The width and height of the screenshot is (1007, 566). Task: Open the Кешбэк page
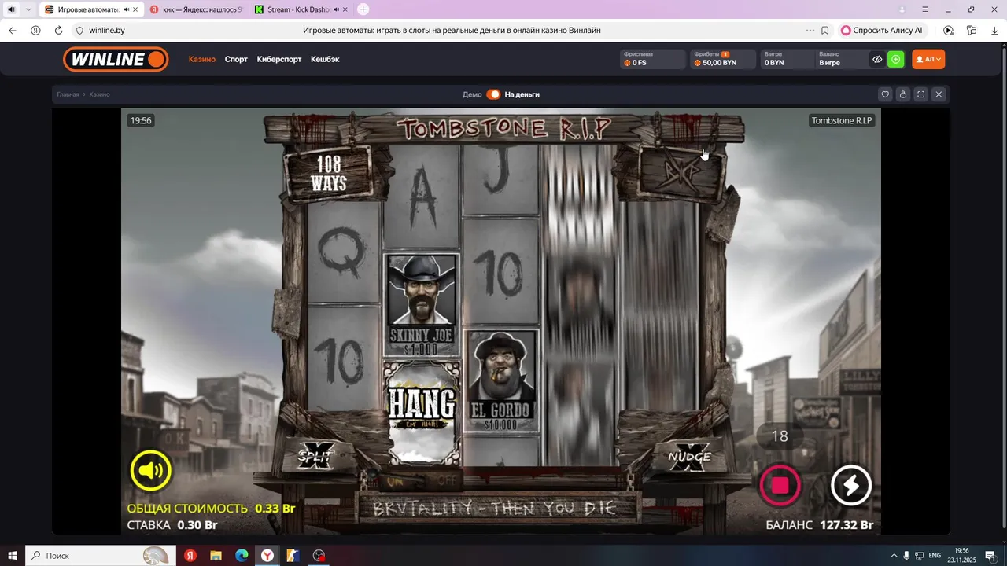325,59
